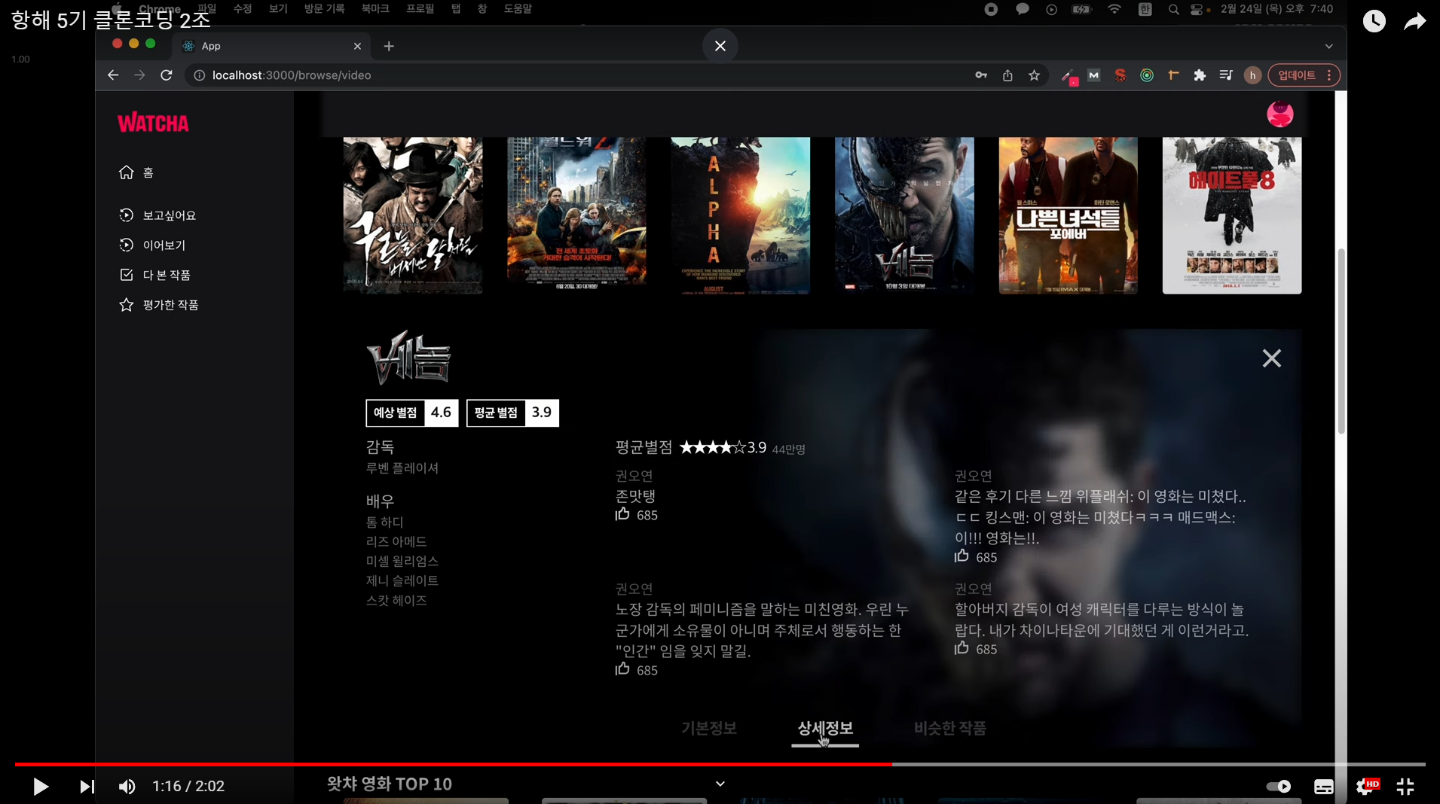
Task: Open the 도움말 menu
Action: (x=518, y=9)
